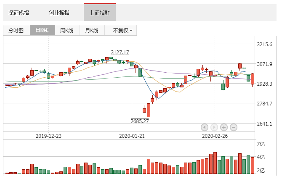Click the 3215.6 price axis value
Viewport: 282px width, 184px height.
[x=265, y=45]
